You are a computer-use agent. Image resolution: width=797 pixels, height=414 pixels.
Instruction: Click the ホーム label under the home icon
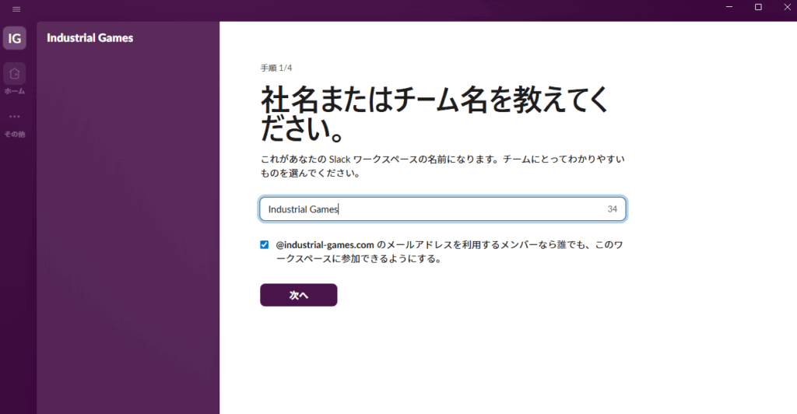(x=15, y=91)
